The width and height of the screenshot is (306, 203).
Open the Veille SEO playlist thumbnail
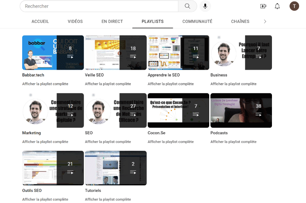click(116, 52)
